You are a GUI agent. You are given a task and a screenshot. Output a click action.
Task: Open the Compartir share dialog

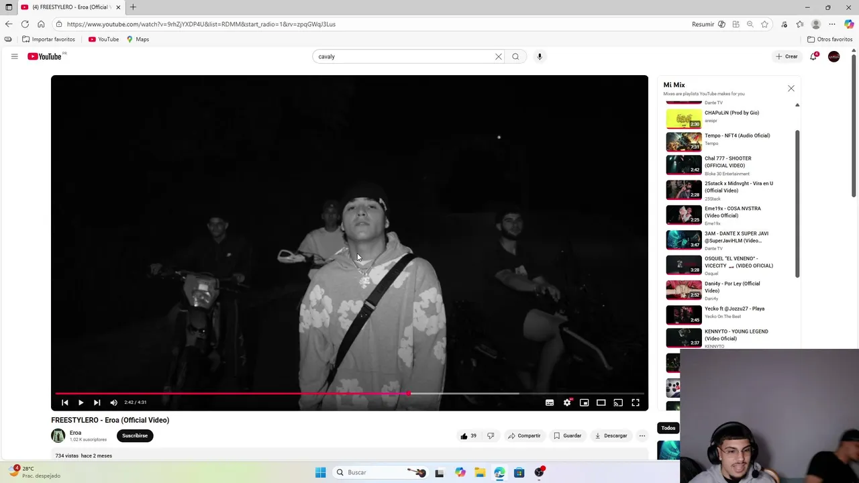pos(524,435)
